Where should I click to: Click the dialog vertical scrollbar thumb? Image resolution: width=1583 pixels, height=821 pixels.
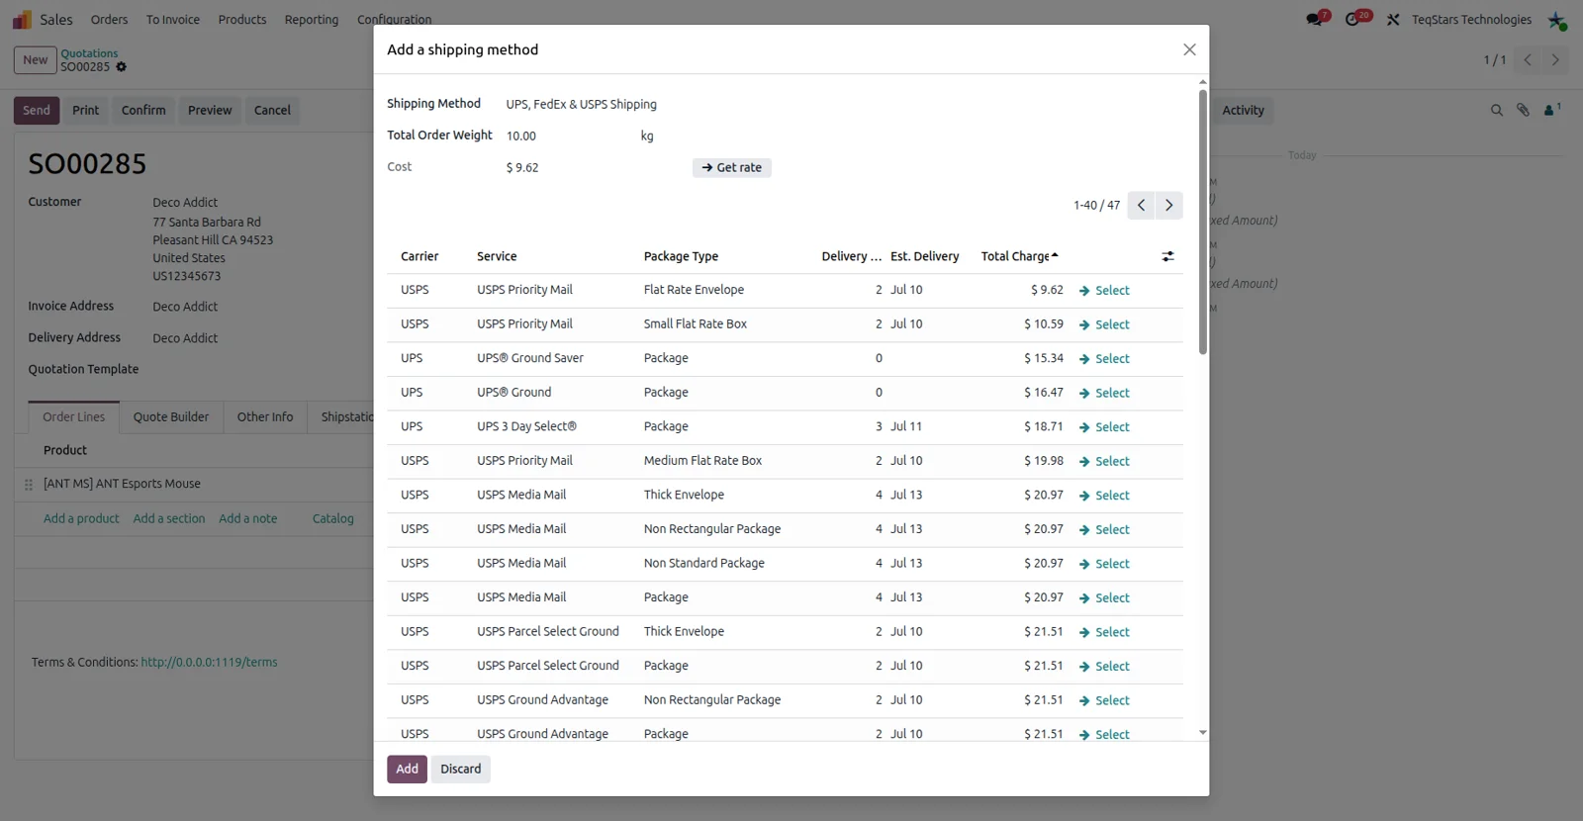click(1203, 223)
